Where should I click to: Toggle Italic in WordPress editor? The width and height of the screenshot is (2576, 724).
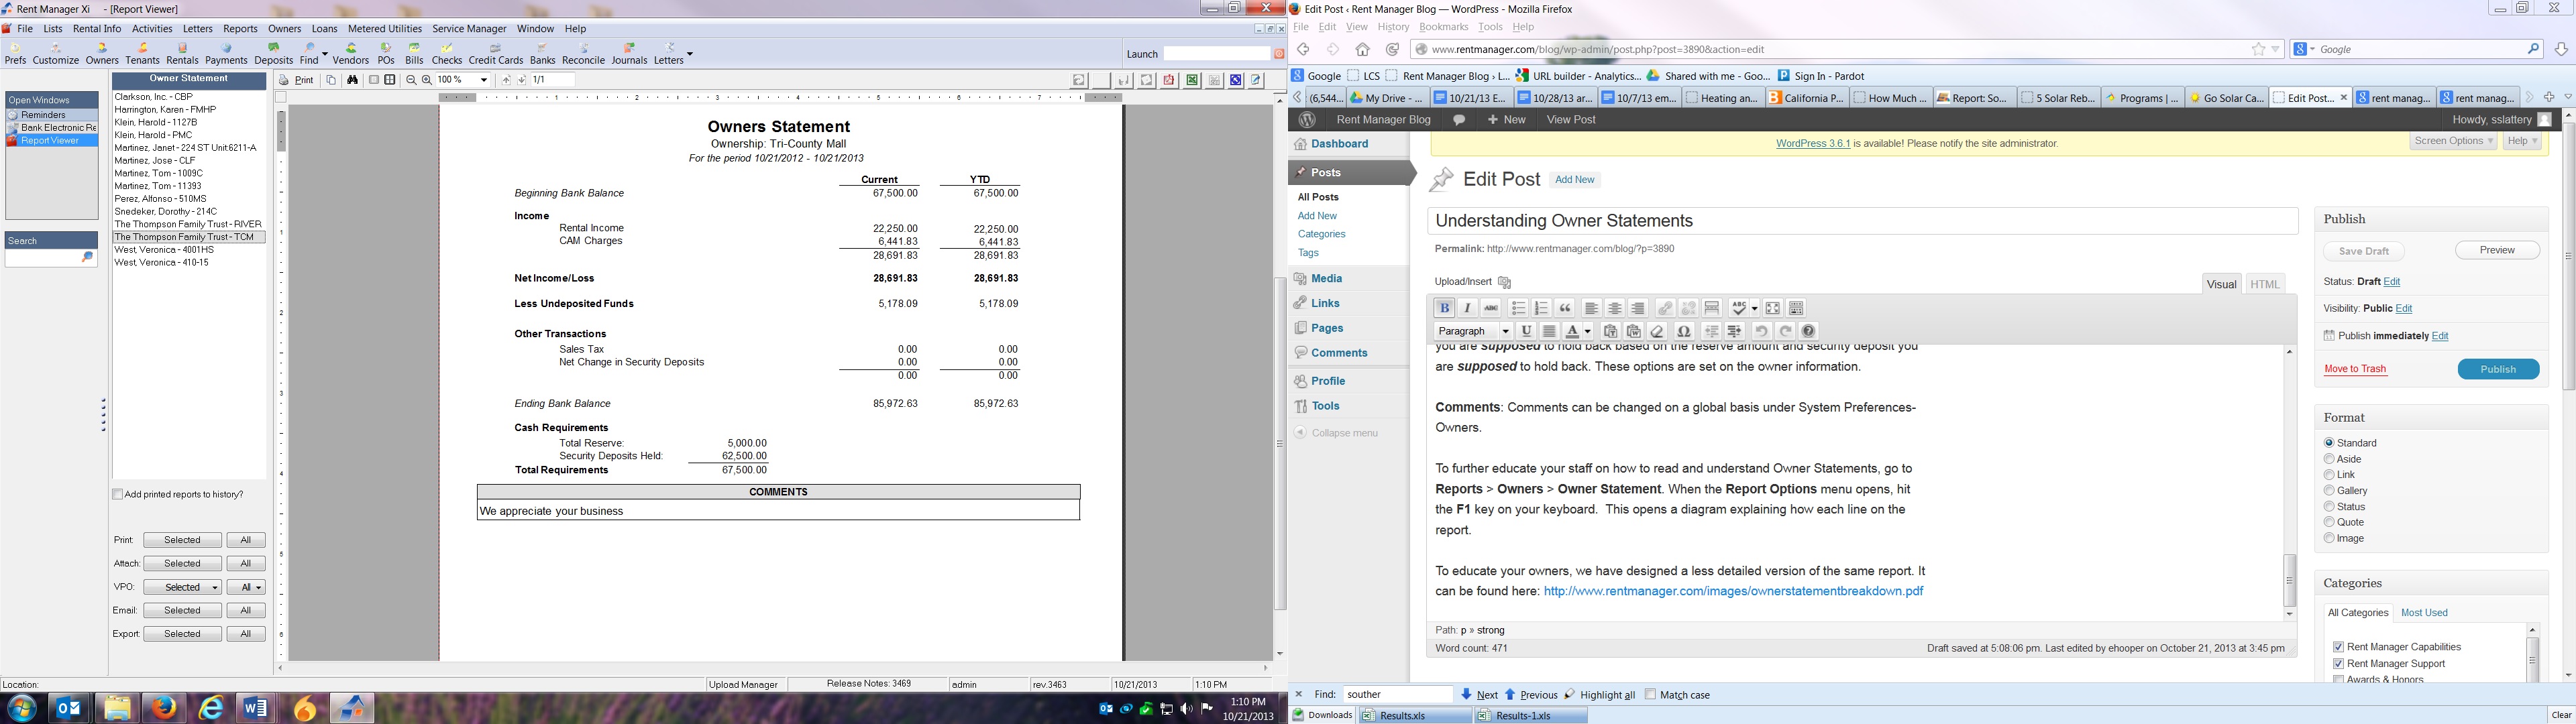coord(1467,308)
